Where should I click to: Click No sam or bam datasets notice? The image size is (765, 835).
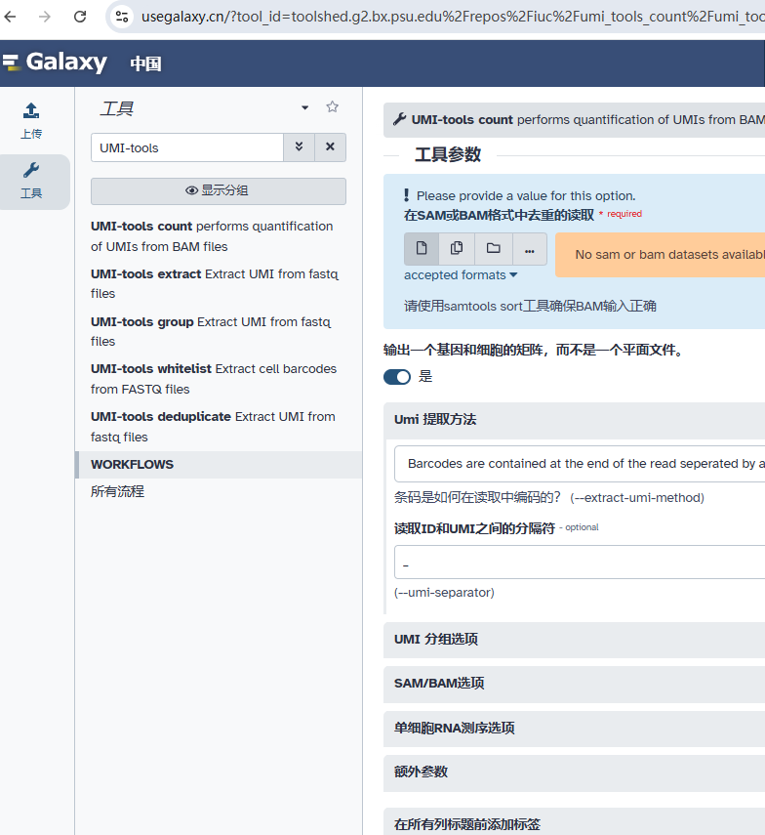pos(661,255)
